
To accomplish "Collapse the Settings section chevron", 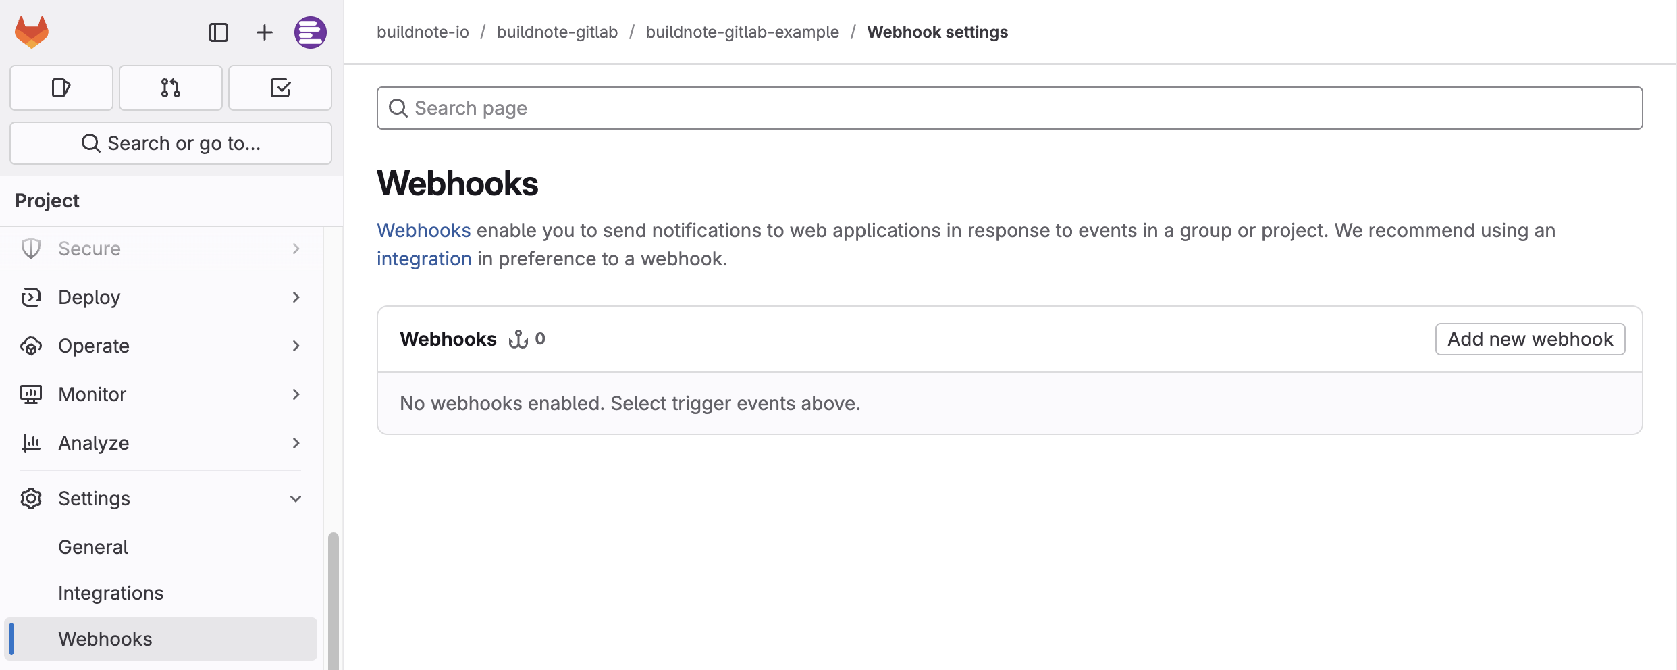I will click(x=296, y=498).
